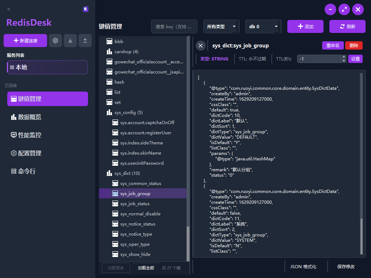
Task: Click 加载全部 to load all keys
Action: 146,268
